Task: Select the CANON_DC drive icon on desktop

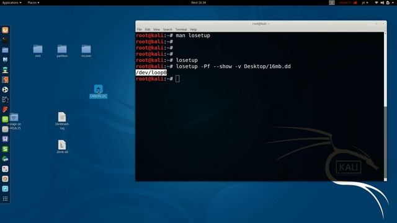Action: [x=98, y=91]
